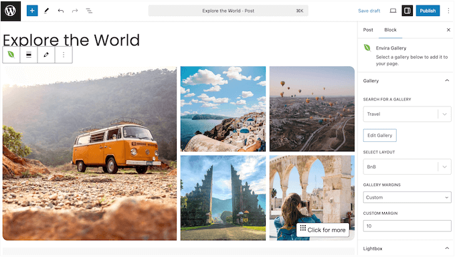The image size is (455, 257).
Task: Open the command palette title bar
Action: coord(228,11)
